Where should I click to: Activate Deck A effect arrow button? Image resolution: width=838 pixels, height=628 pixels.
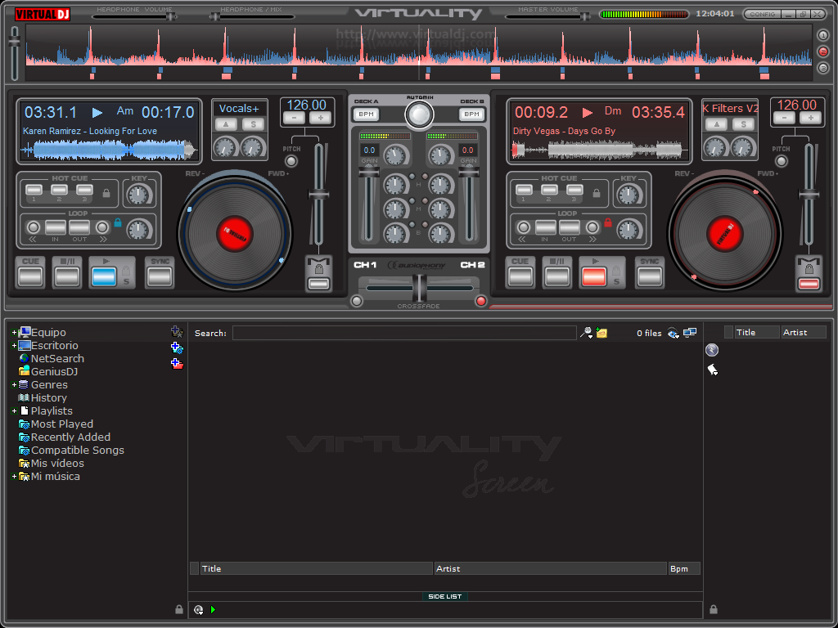(x=226, y=125)
